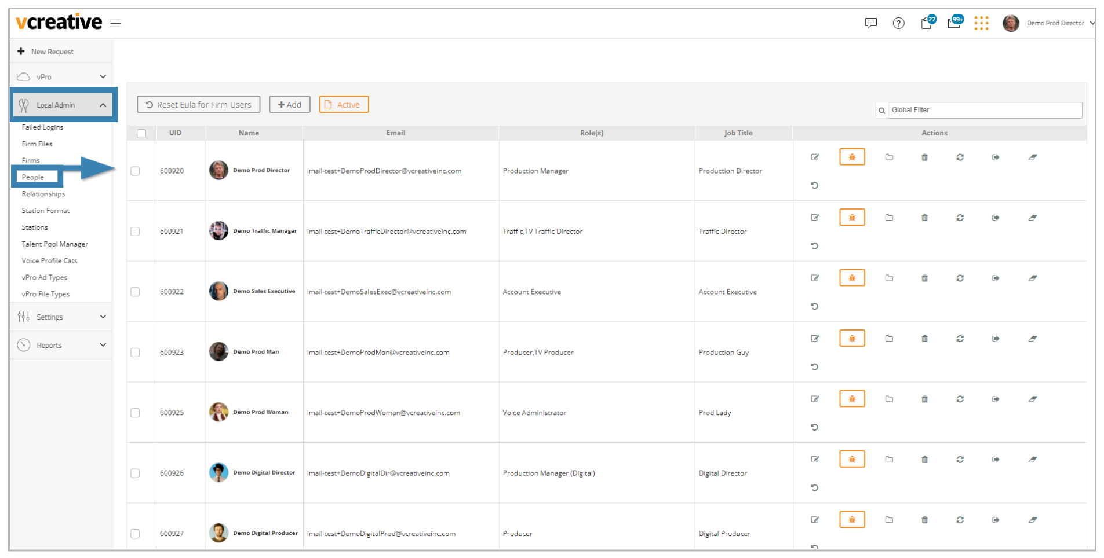Open Relationships in sidebar
Viewport: 1104px width, 558px height.
coord(43,194)
